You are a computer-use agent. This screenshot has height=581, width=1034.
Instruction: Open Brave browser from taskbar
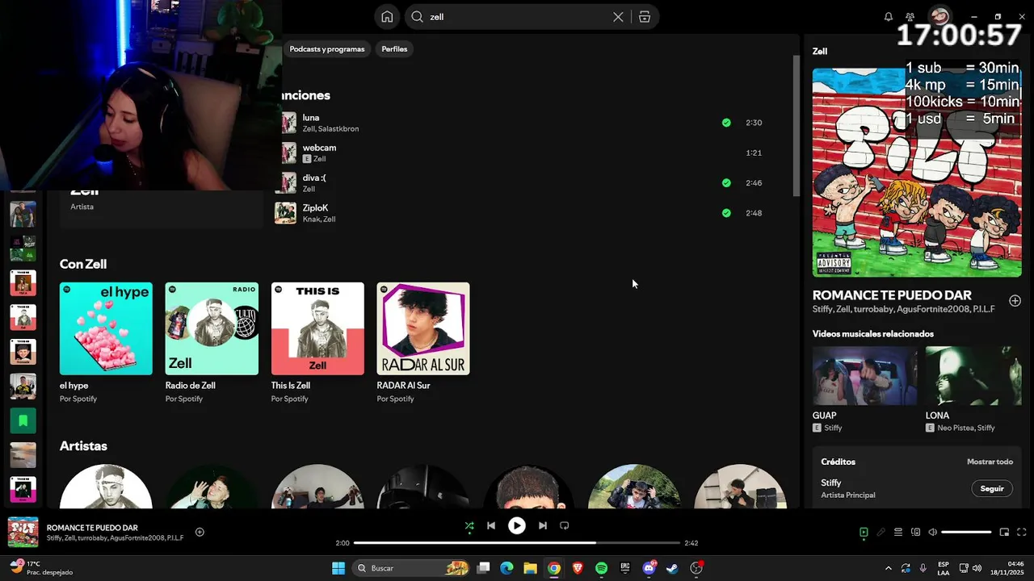(578, 568)
